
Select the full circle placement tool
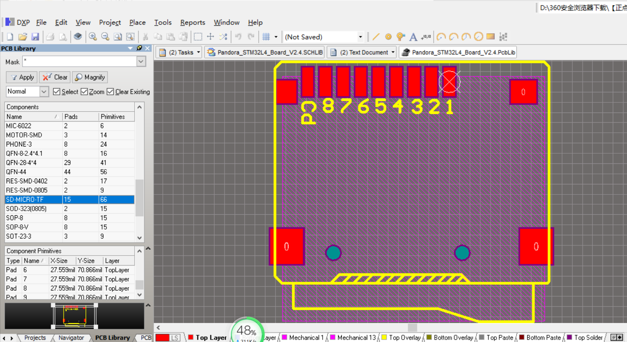[479, 37]
